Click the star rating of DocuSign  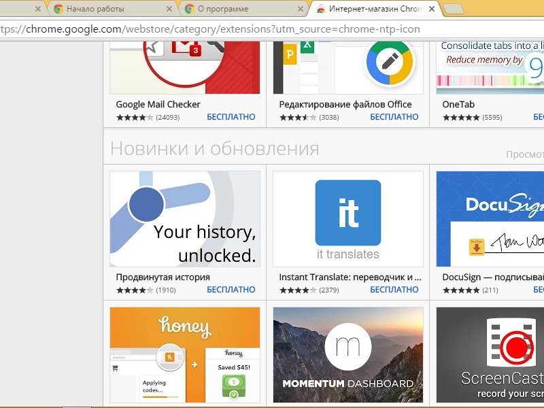461,290
